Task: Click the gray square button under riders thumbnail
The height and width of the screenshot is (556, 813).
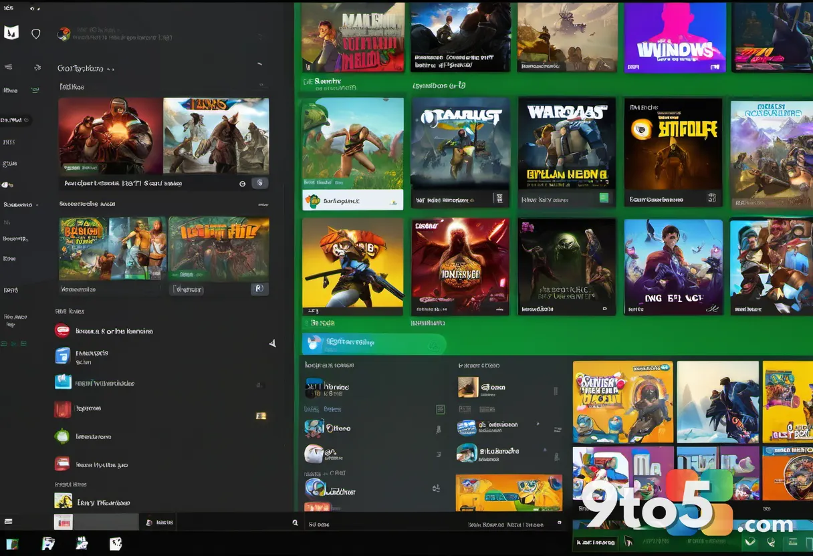Action: click(260, 183)
